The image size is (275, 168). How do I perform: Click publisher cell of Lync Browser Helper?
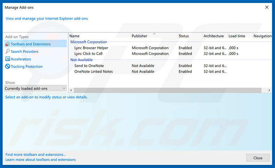(150, 48)
